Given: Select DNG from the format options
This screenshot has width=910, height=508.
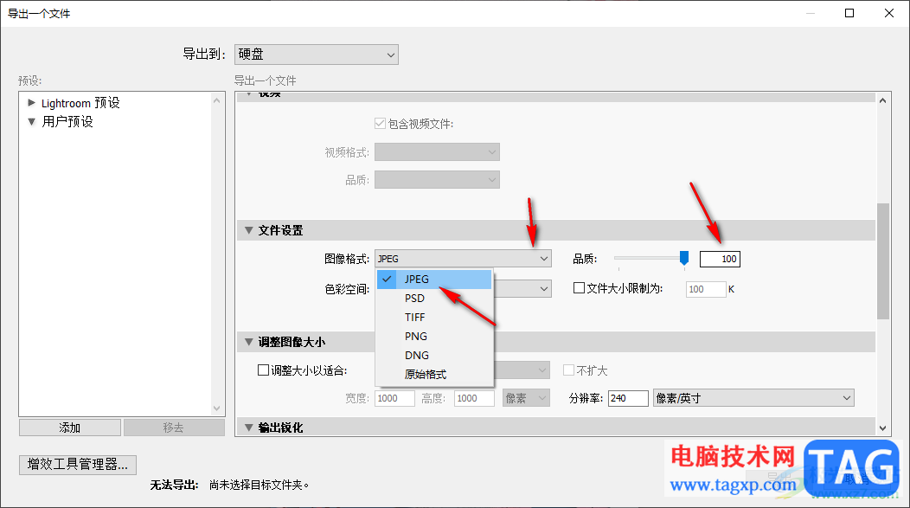Looking at the screenshot, I should [416, 355].
